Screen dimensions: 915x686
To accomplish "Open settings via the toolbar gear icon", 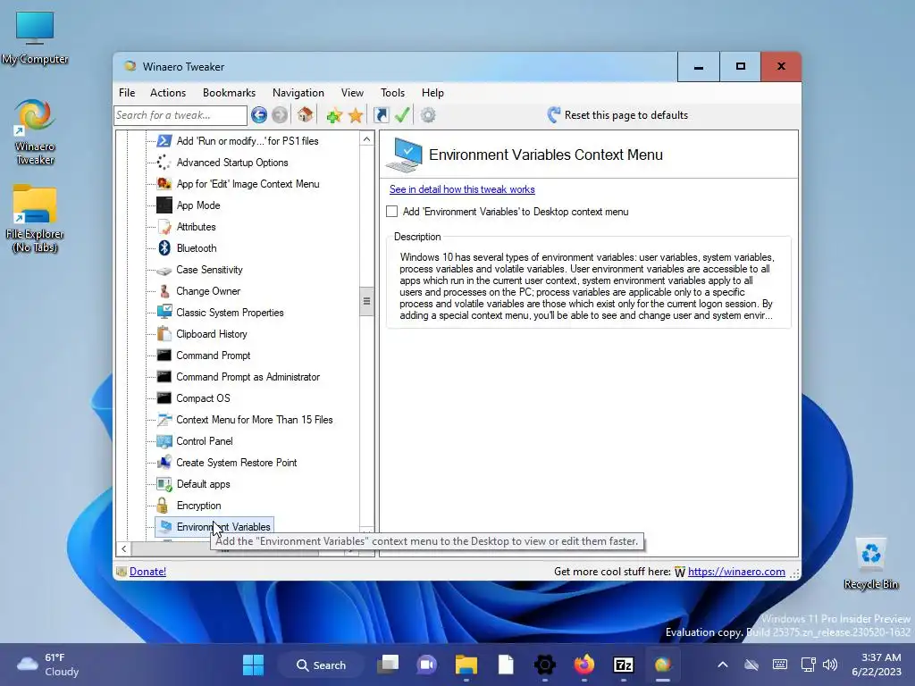I will tap(428, 115).
